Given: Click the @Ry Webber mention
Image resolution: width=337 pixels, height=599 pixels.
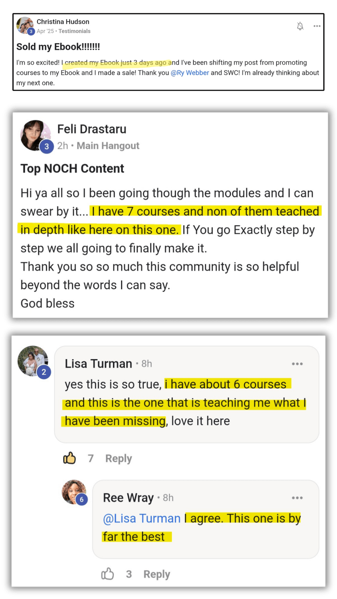Looking at the screenshot, I should pyautogui.click(x=190, y=73).
